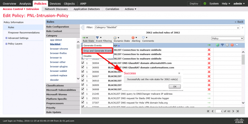The image size is (248, 124).
Task: Go to Network Discovery tab
Action: point(56,9)
